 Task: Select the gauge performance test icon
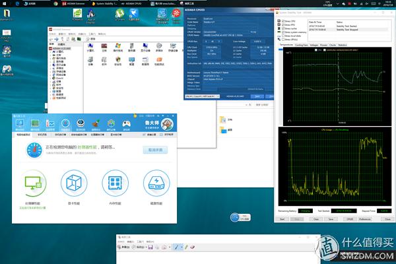click(65, 124)
